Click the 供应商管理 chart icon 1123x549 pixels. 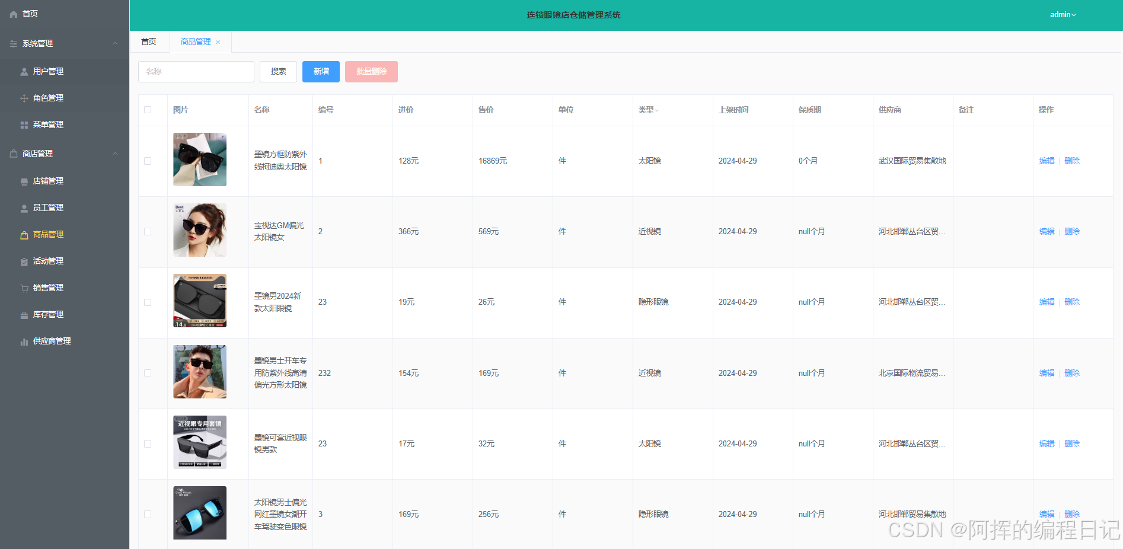click(24, 341)
